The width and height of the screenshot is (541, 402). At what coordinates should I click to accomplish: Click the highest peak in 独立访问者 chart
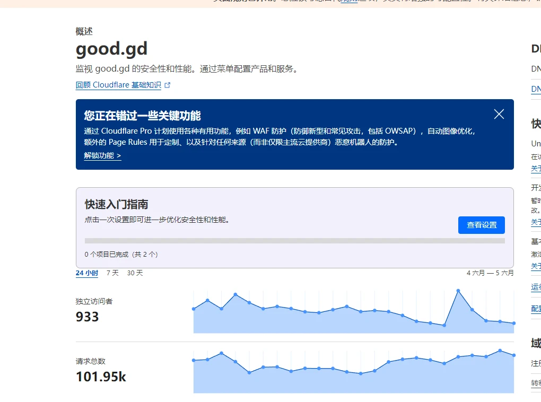coord(458,291)
